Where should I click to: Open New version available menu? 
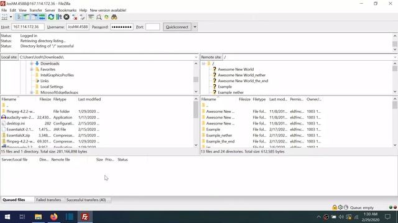tap(108, 10)
